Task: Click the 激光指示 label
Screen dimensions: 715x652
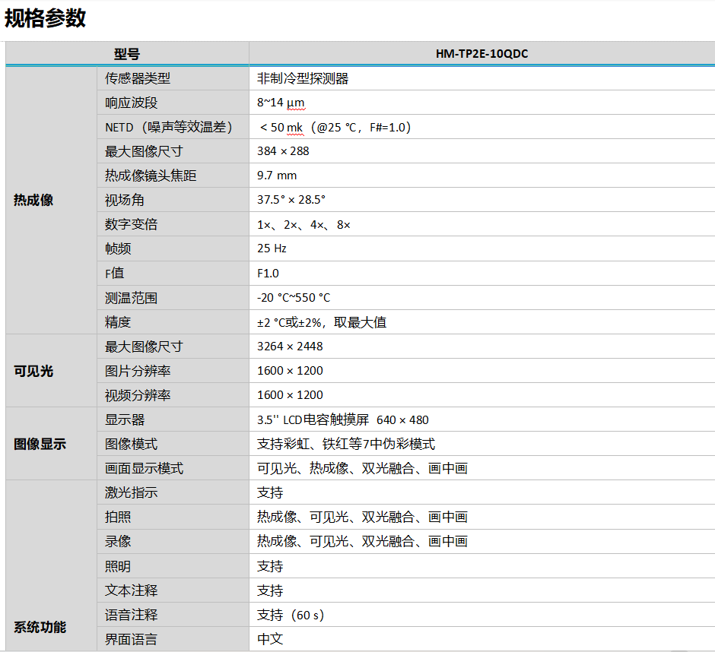Action: click(132, 492)
